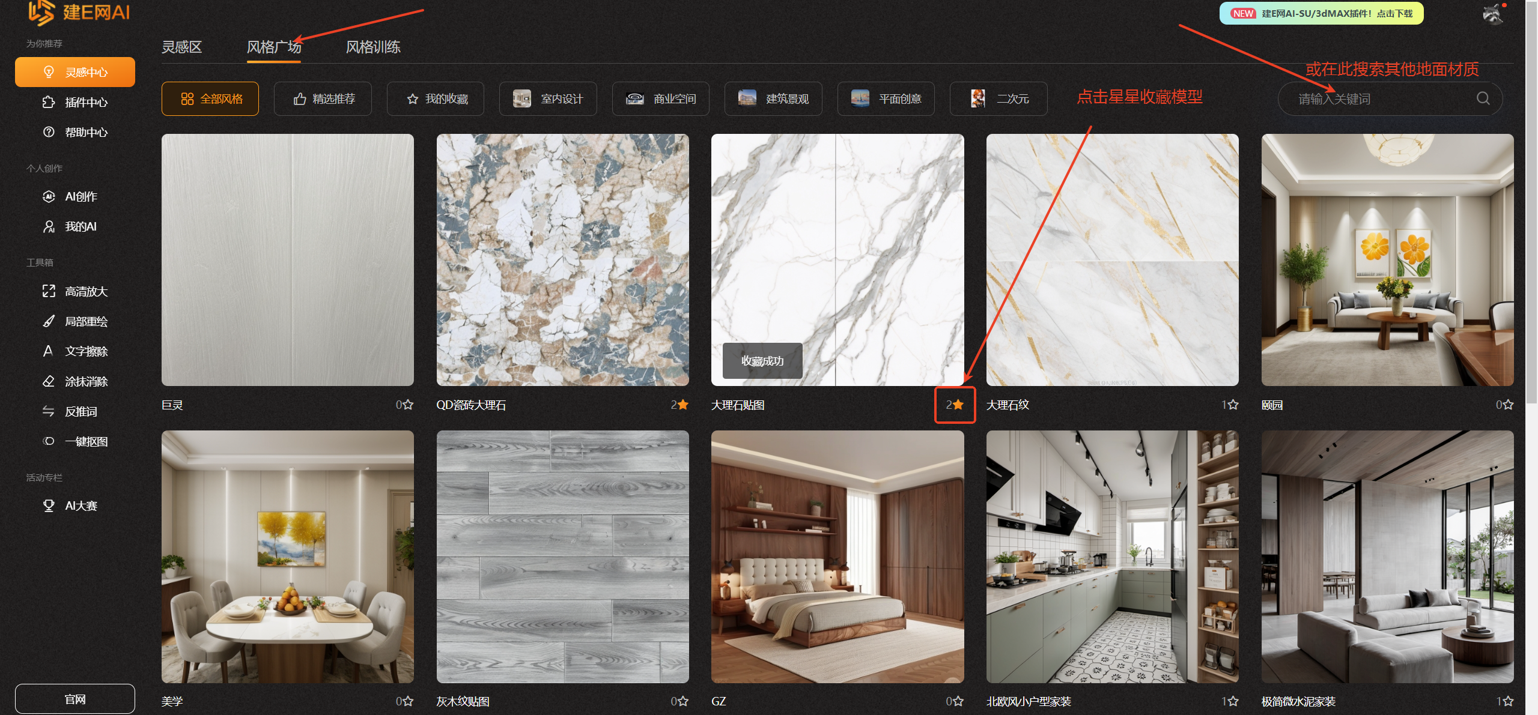
Task: Filter by 我的收藏 category
Action: [436, 99]
